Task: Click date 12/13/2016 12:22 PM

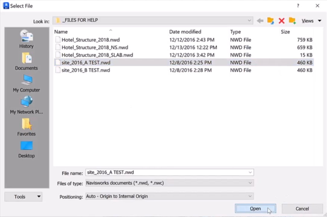Action: click(193, 47)
